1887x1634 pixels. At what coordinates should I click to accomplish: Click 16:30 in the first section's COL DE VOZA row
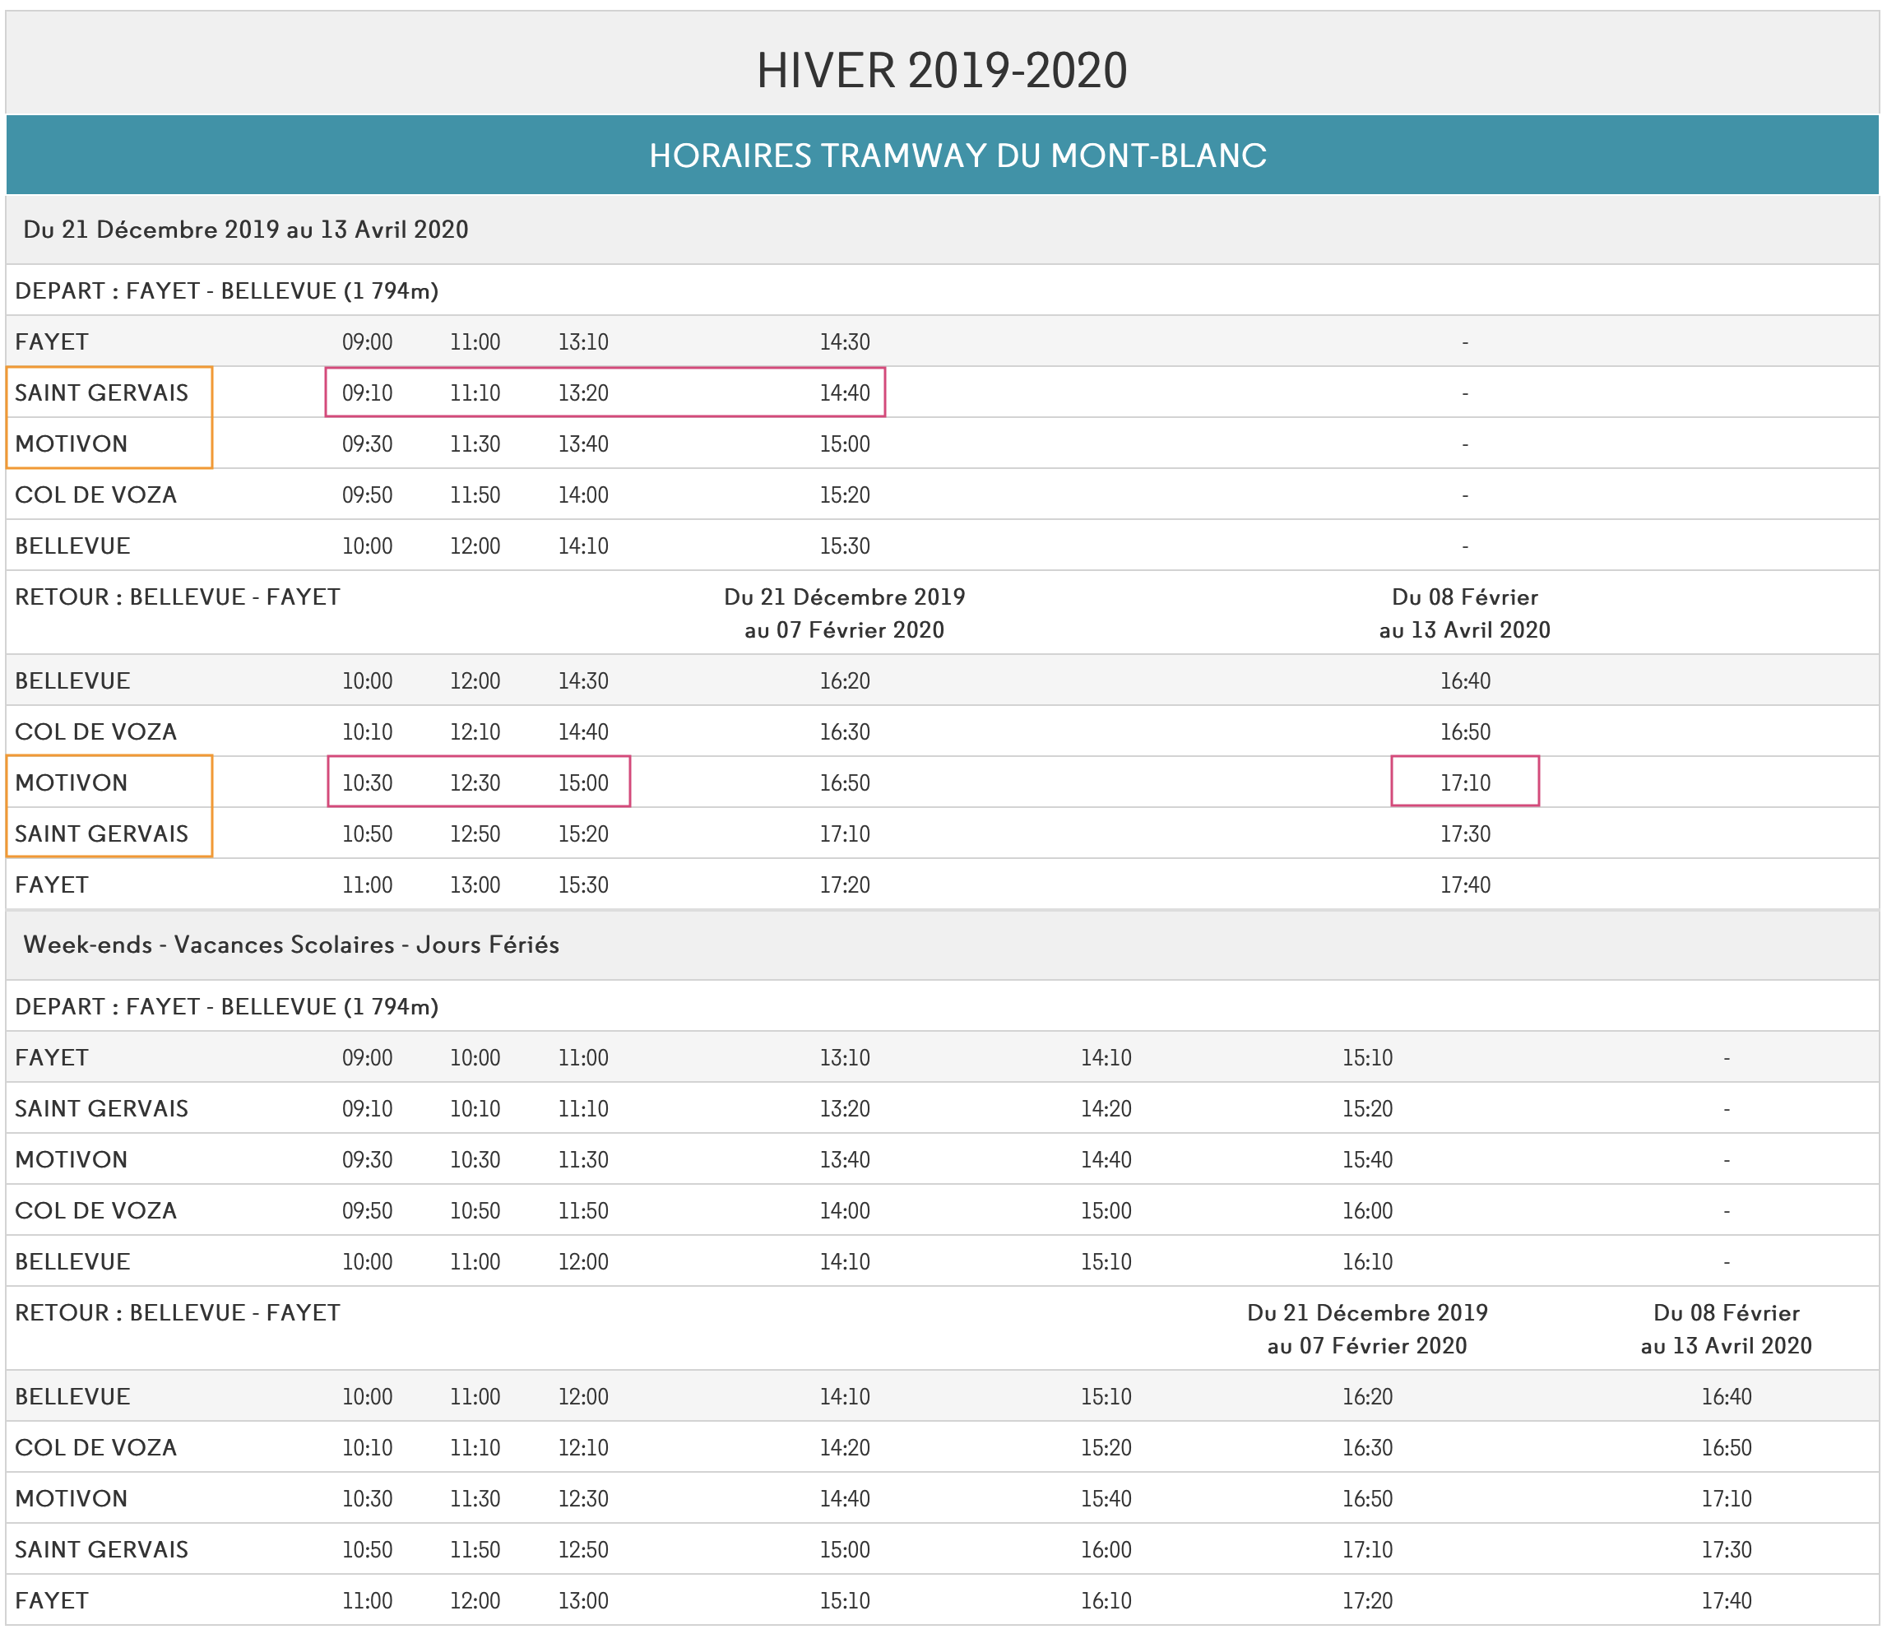844,731
